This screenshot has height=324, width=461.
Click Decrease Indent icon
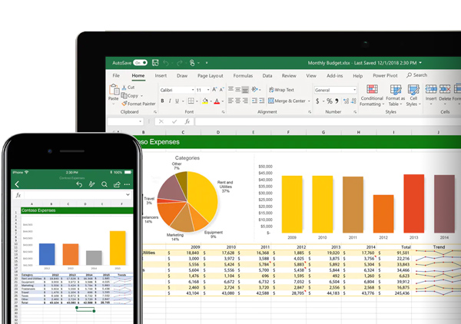pos(254,101)
